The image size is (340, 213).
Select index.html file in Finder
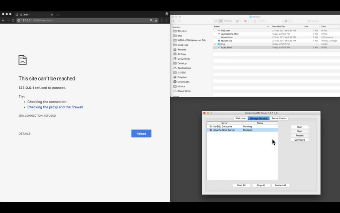click(x=276, y=47)
